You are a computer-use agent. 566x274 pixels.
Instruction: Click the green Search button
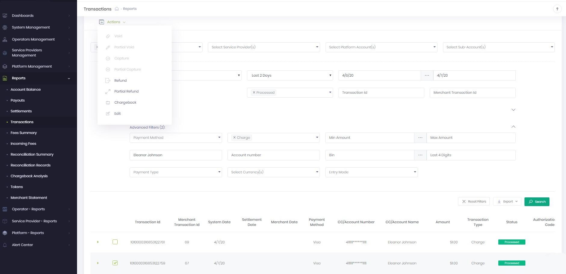tap(537, 202)
